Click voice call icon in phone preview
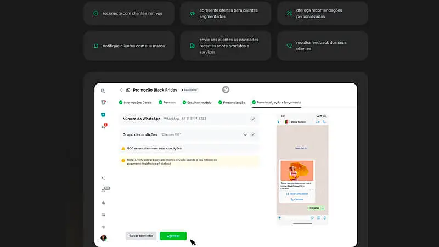Screen dimensions: 439x247 coord(324,122)
